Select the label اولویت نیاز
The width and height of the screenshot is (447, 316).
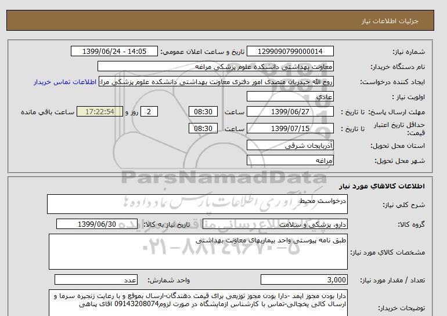(x=409, y=97)
